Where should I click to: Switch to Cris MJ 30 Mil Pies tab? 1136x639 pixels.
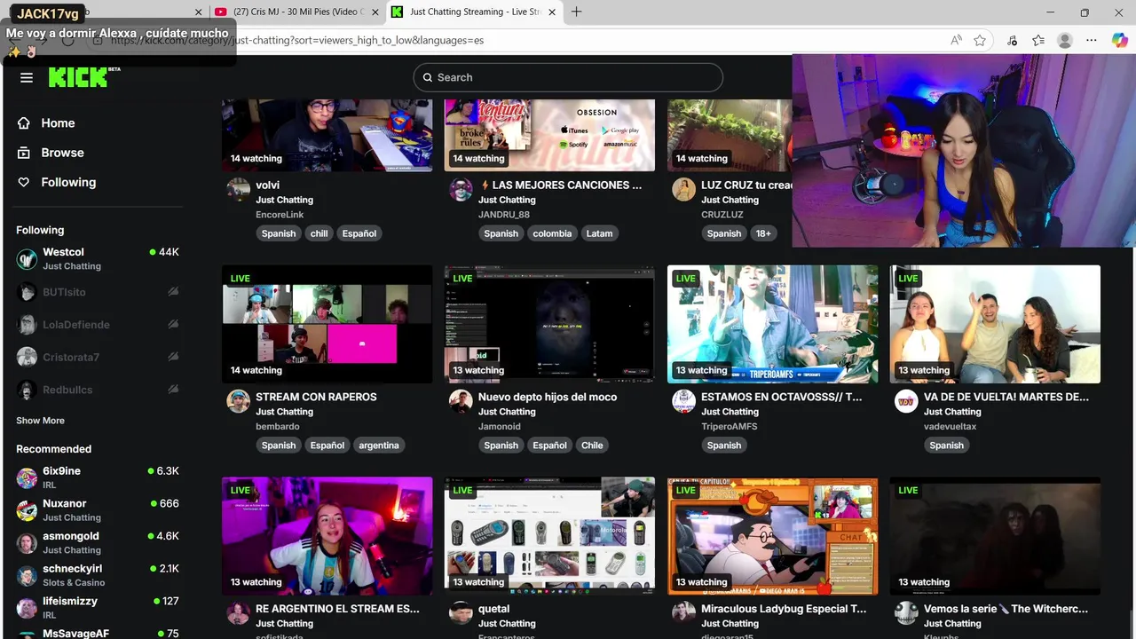coord(297,12)
